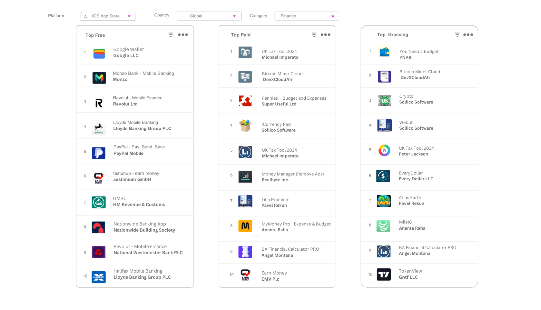Click Bitcoin Miner Cloud icon in Top Grossing
541x310 pixels.
coord(384,76)
